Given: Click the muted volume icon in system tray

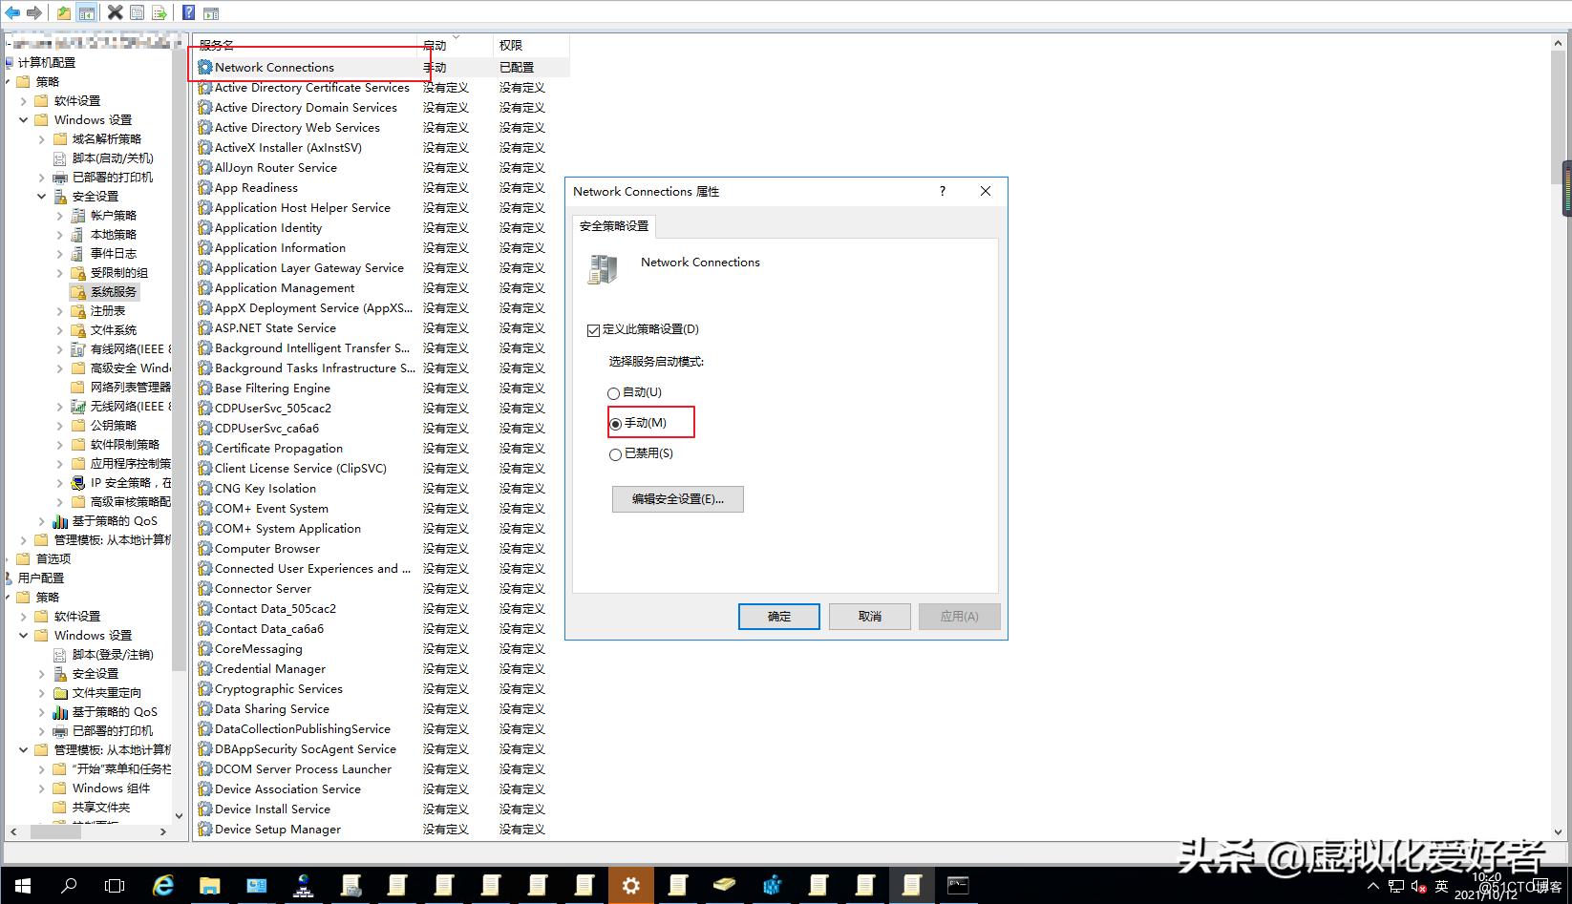Looking at the screenshot, I should pos(1417,887).
